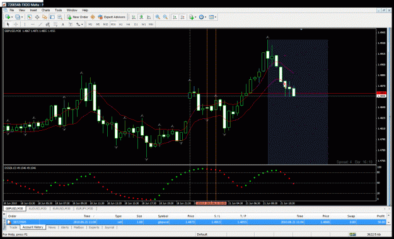Click the New Order button

[x=78, y=17]
